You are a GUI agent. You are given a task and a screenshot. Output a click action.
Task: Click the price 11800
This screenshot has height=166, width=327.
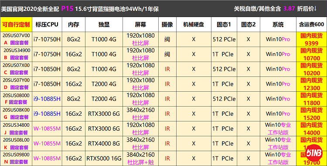tap(312, 103)
